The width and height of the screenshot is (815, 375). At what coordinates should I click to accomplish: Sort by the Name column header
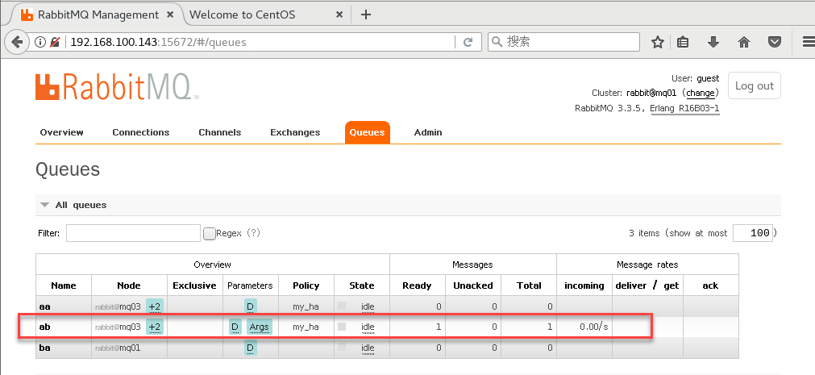[x=64, y=285]
